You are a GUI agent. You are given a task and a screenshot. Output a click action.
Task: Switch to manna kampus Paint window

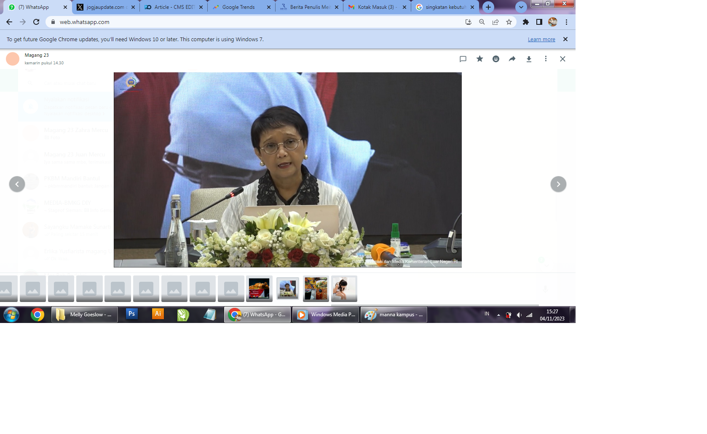394,315
